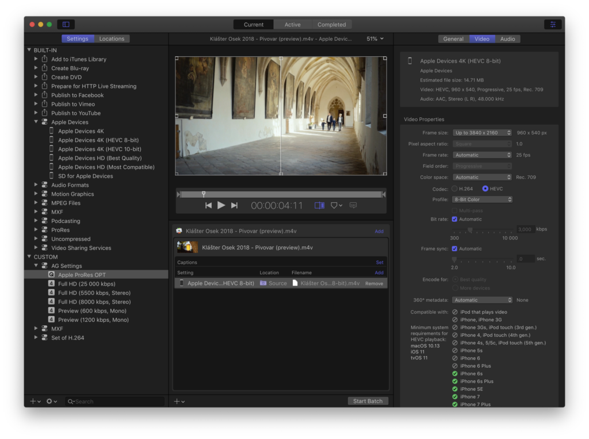Open the General inspector tab
This screenshot has width=589, height=439.
(453, 38)
